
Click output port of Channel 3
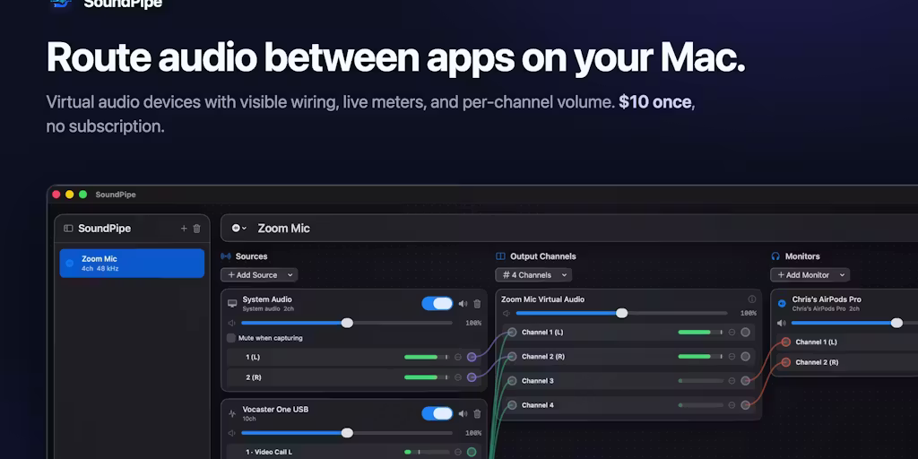[745, 380]
